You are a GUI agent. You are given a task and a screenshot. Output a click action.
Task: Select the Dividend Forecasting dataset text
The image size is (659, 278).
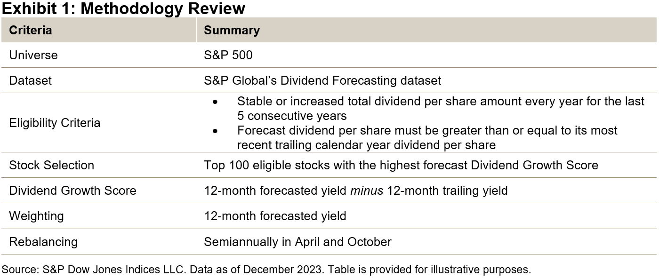[322, 80]
